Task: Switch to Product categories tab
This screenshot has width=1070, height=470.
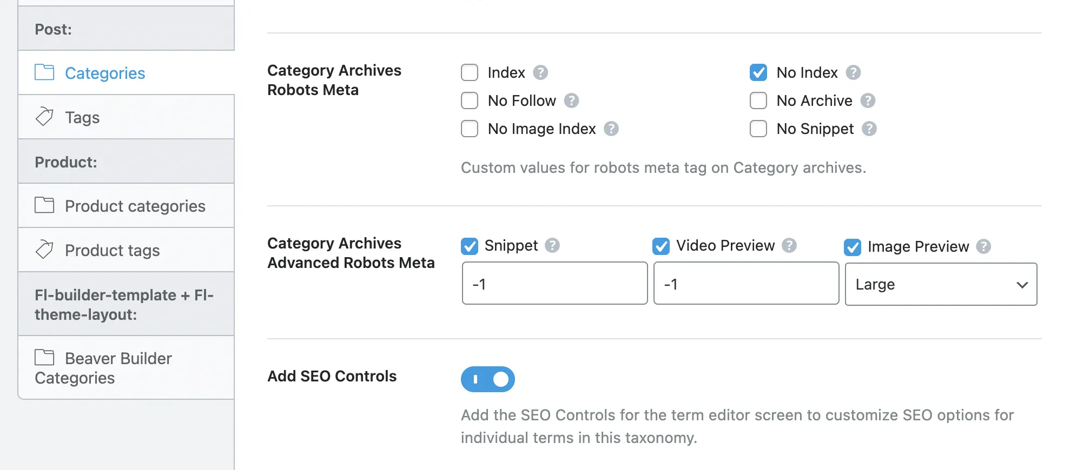Action: pos(126,206)
